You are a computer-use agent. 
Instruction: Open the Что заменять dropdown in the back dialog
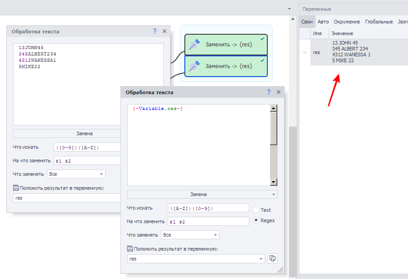[101, 174]
